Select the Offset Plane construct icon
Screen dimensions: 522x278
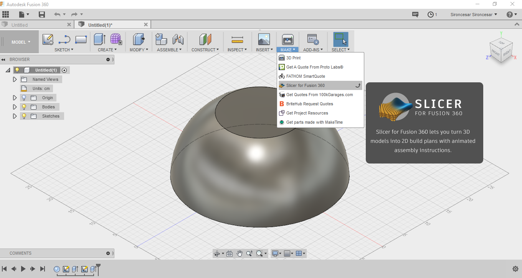pyautogui.click(x=205, y=39)
